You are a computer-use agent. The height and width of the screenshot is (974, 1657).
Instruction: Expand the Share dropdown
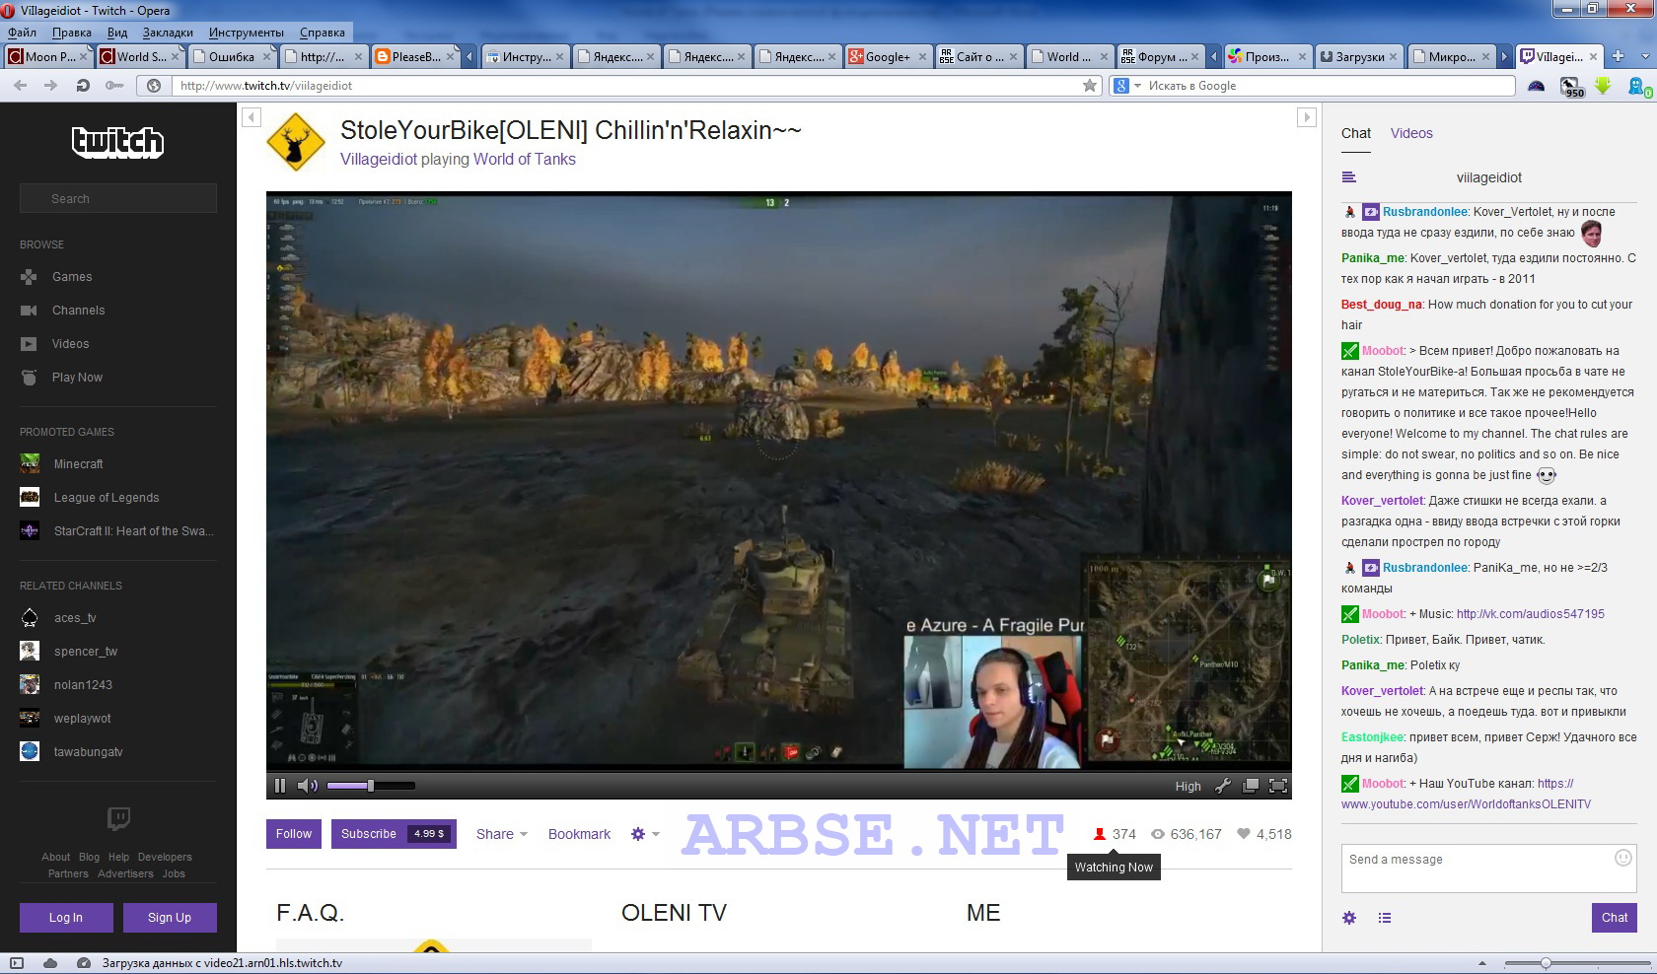click(502, 834)
